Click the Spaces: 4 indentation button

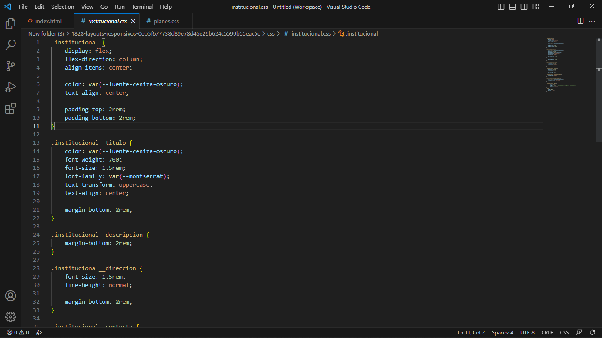tap(502, 333)
